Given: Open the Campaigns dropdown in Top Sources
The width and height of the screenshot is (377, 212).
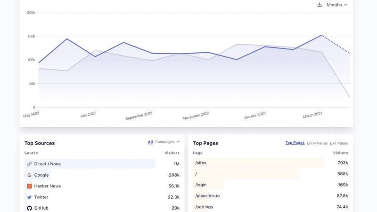Looking at the screenshot, I should pos(167,142).
